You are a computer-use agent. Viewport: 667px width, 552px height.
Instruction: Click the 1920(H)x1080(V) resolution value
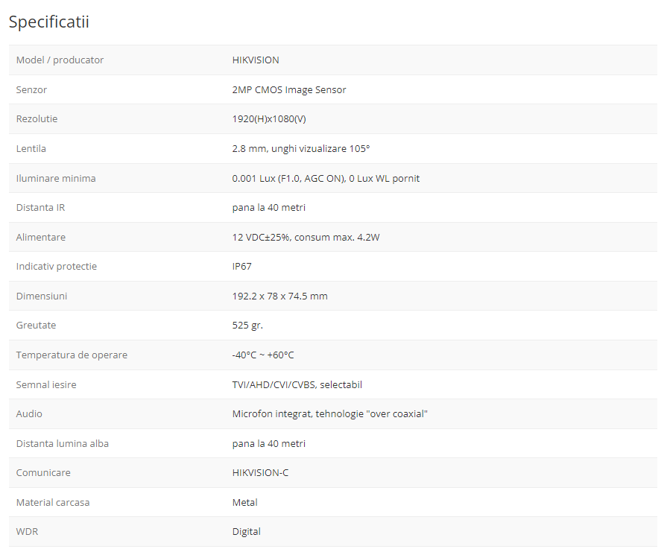tap(269, 119)
